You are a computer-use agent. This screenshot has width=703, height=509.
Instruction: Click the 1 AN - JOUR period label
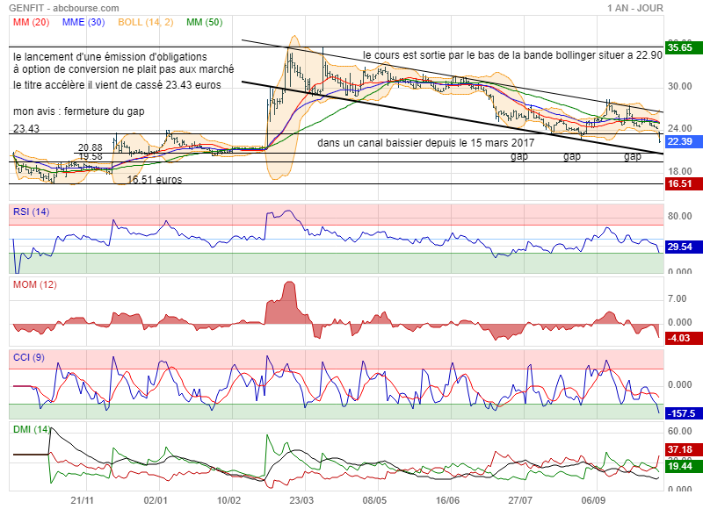[x=635, y=8]
